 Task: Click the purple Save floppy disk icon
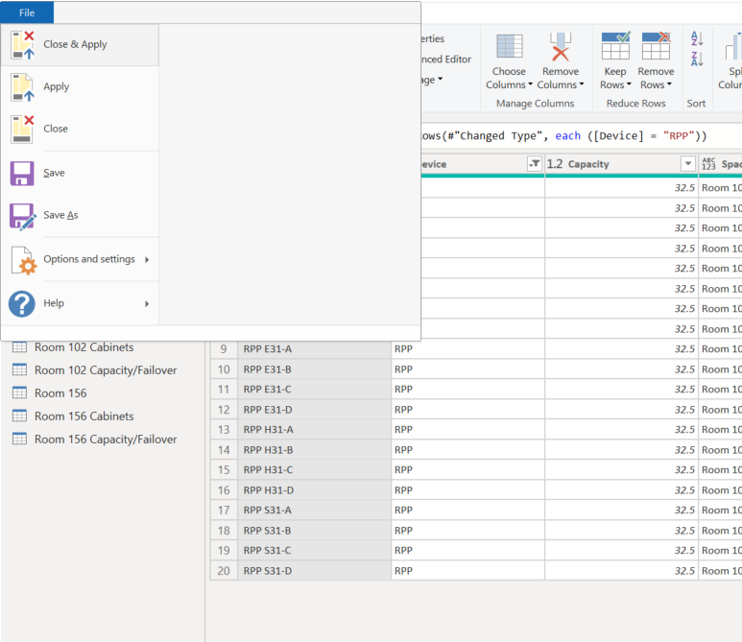pos(22,173)
